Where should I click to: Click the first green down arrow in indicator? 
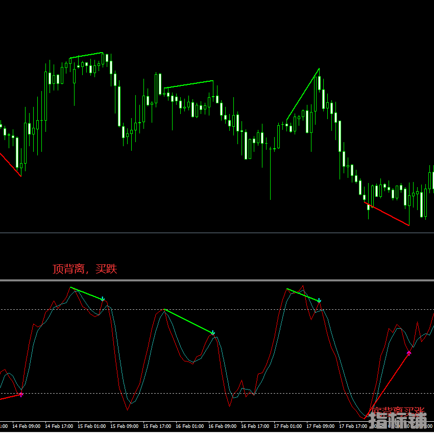tap(103, 299)
